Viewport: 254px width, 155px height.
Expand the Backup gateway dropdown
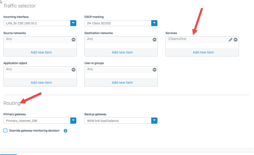[x=154, y=121]
